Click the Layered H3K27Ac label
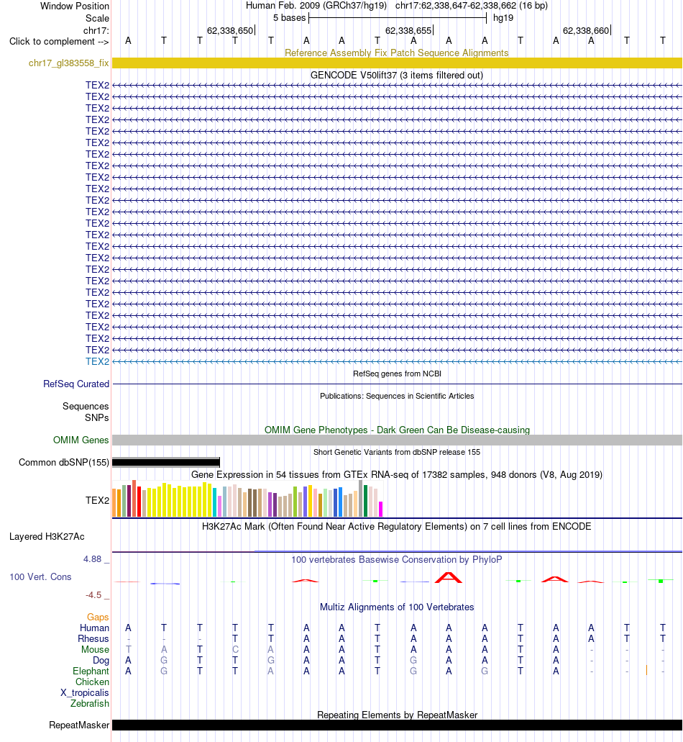The height and width of the screenshot is (742, 683). 47,537
